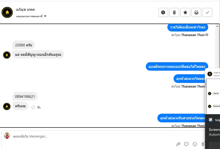Click the scrollbar up arrow in chat

click(217, 26)
